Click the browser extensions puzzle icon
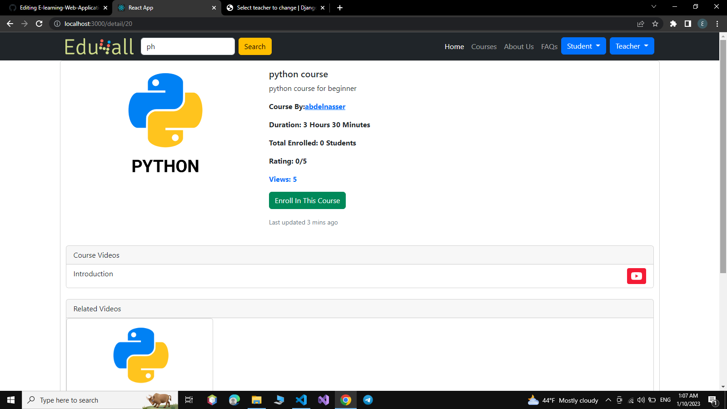This screenshot has width=727, height=409. click(x=673, y=24)
